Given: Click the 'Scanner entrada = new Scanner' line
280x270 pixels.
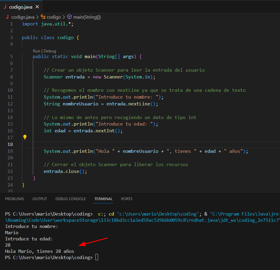Looking at the screenshot, I should tap(100, 77).
